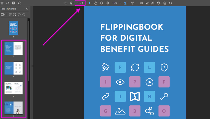Zoom out with the minus circle
This screenshot has height=119, width=210.
click(x=102, y=3)
